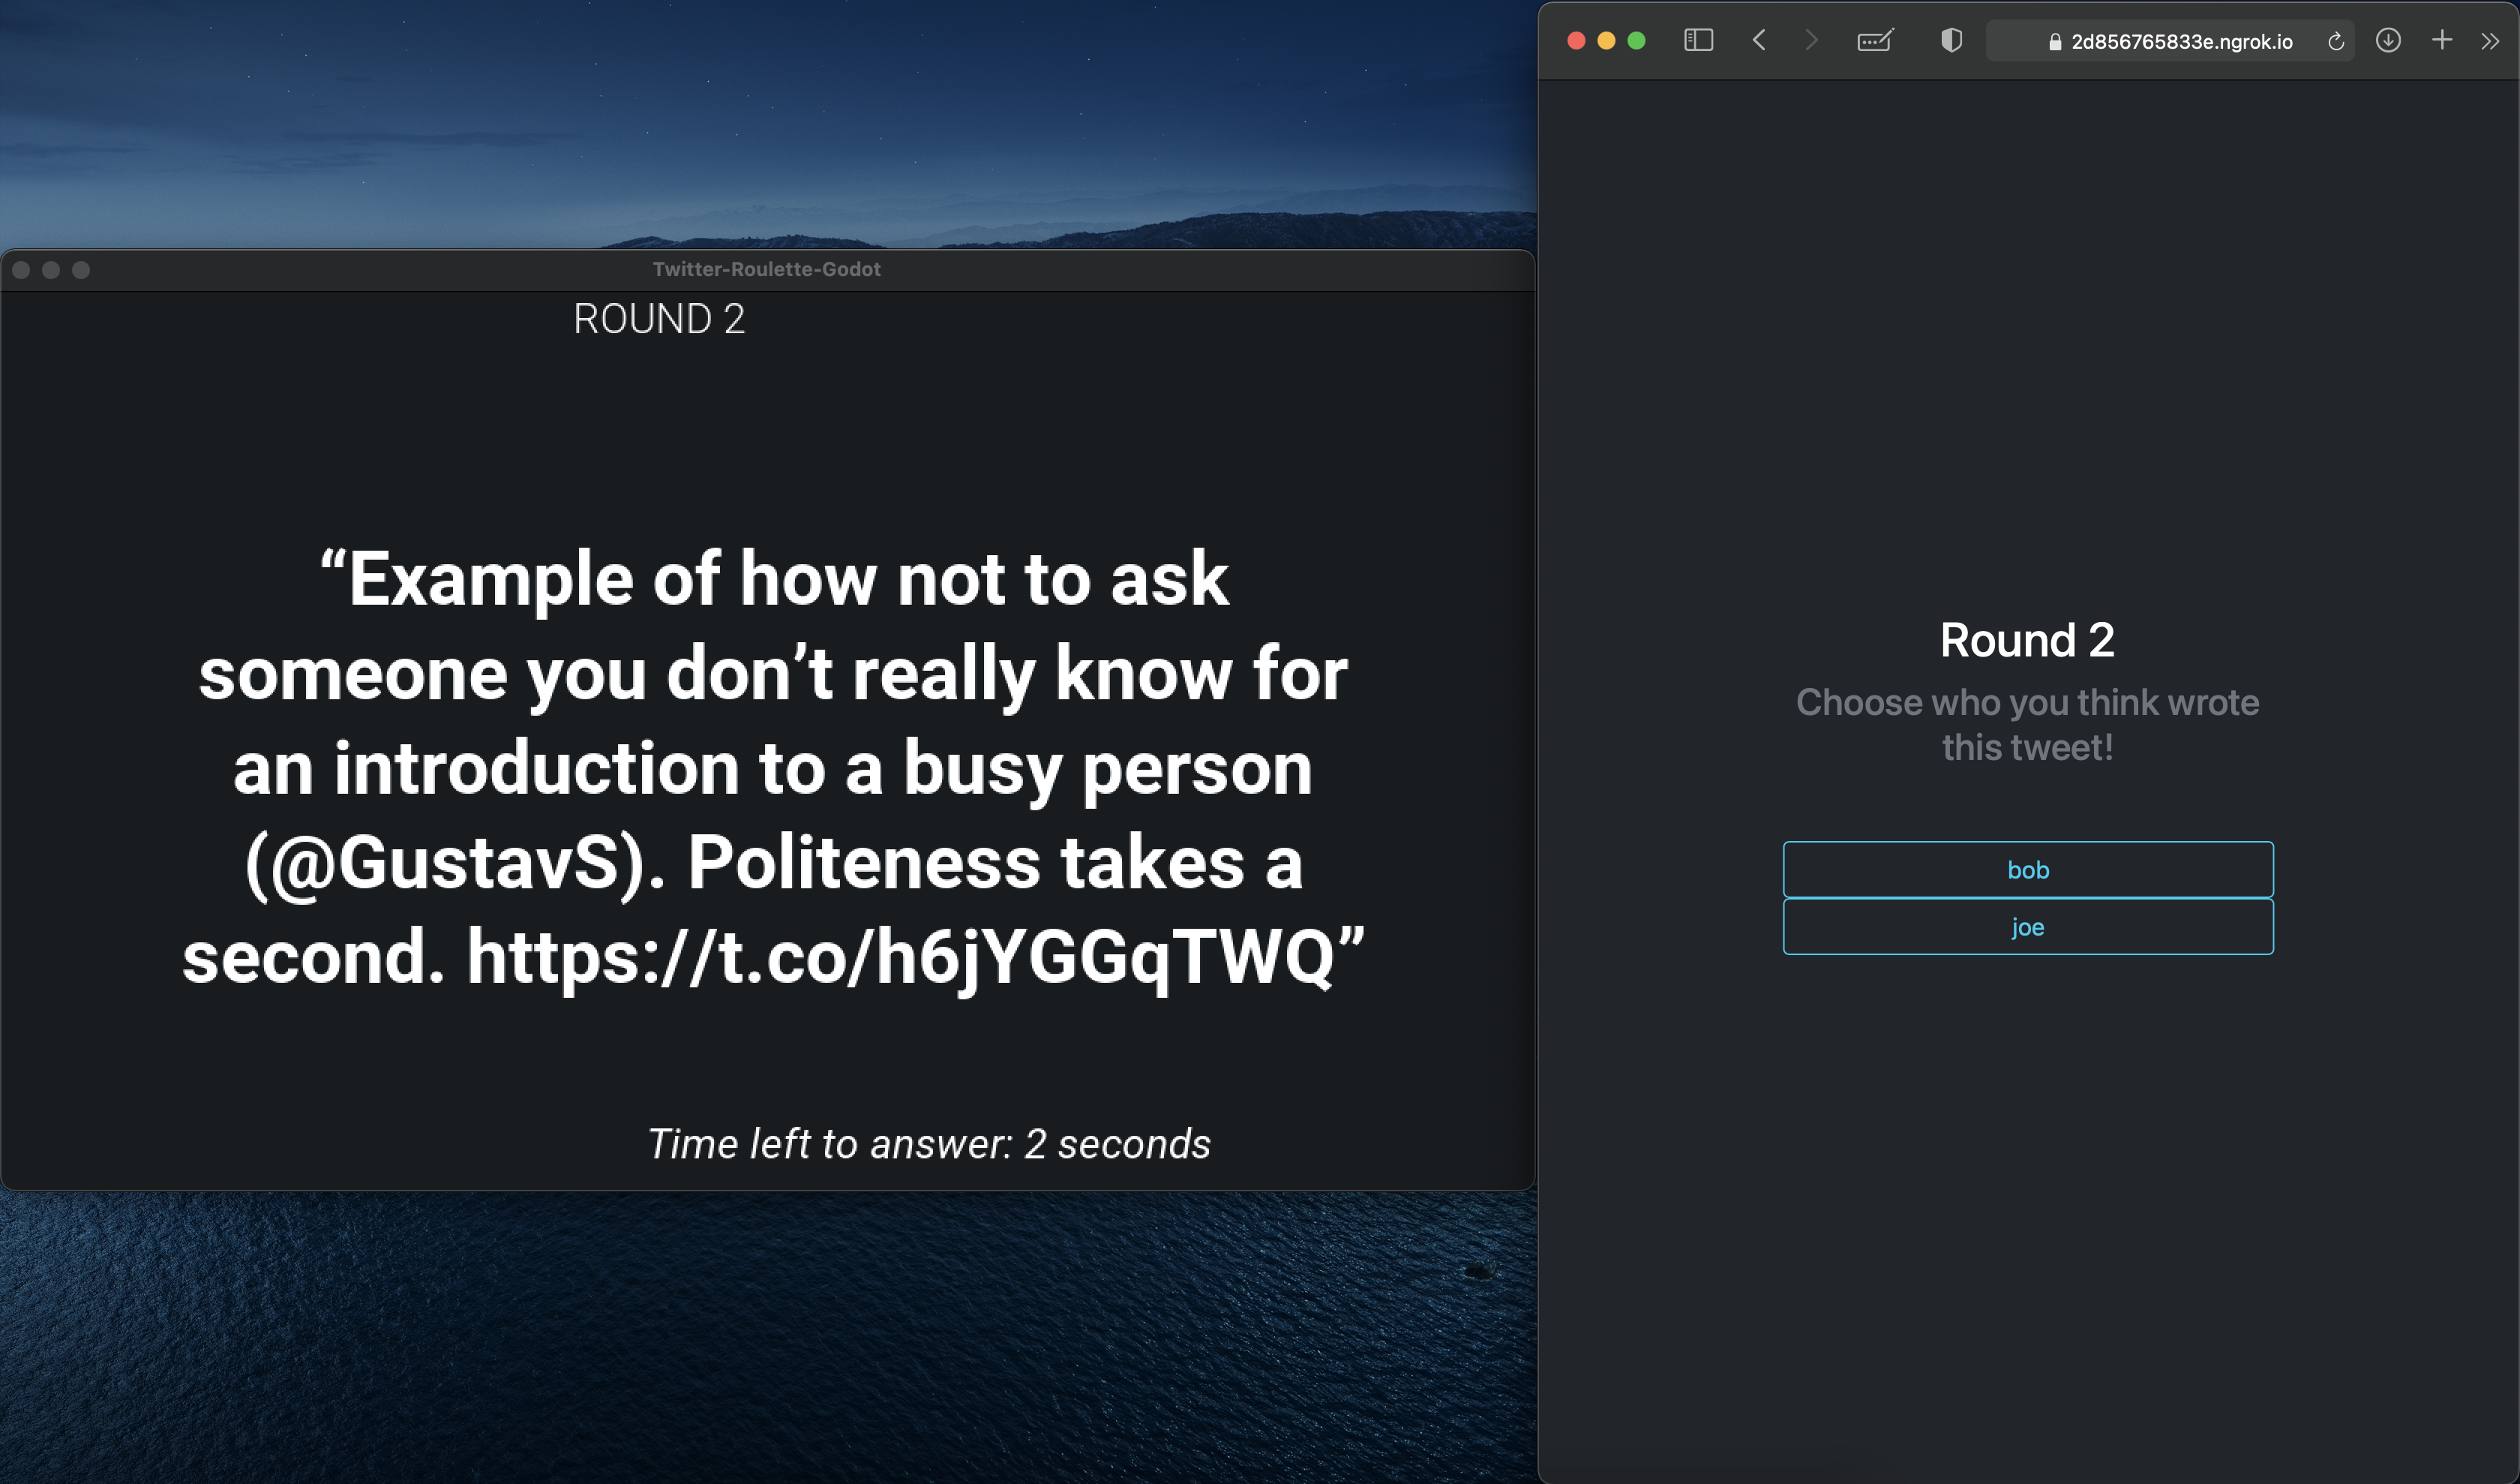Choose joe as the tweet author

[2027, 926]
